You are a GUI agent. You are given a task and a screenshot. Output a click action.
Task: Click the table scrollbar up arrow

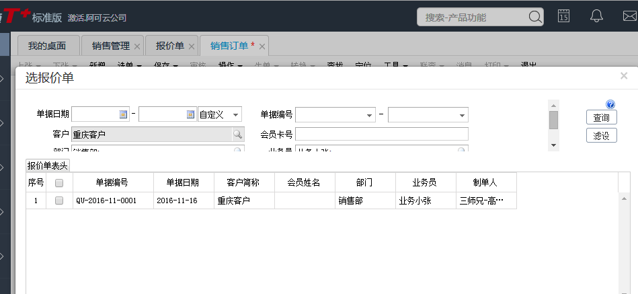[x=624, y=198]
